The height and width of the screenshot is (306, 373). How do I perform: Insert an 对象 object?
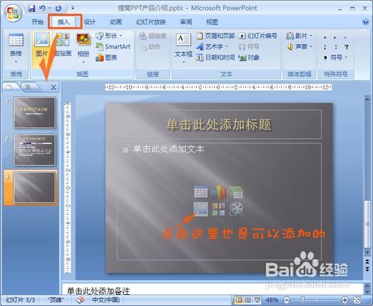pos(249,57)
